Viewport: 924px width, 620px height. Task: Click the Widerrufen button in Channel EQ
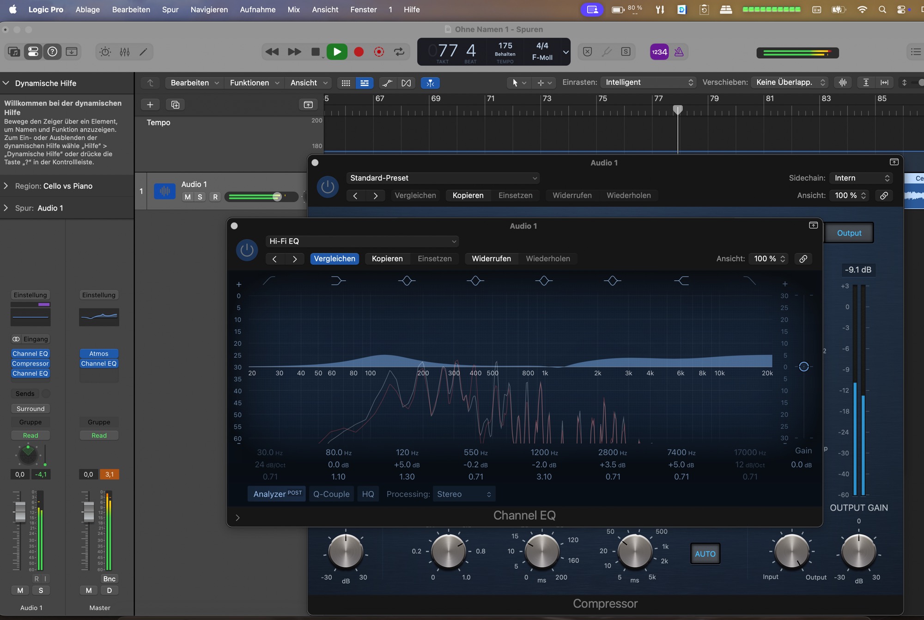point(491,259)
